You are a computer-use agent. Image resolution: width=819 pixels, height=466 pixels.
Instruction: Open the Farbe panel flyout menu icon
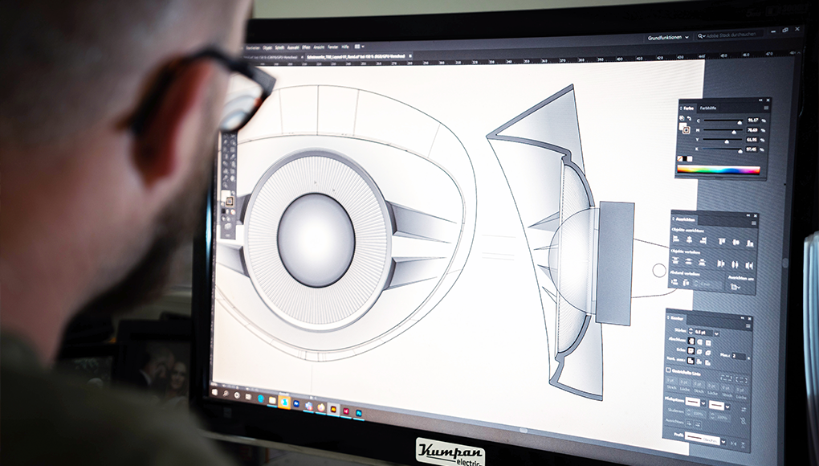[766, 108]
